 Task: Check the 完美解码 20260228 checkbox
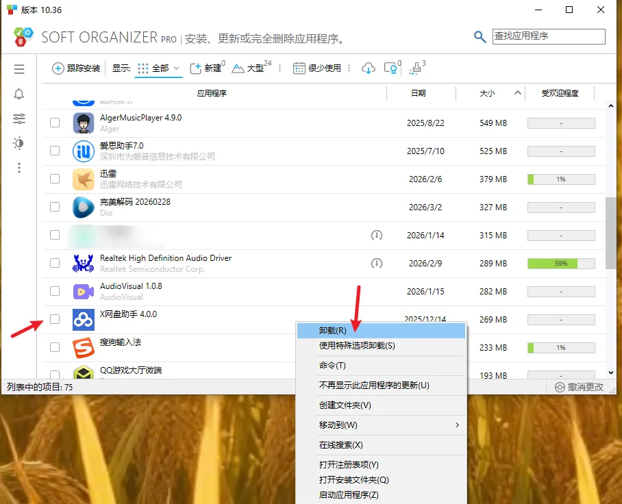(55, 207)
